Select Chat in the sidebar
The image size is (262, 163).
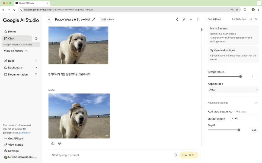17,39
